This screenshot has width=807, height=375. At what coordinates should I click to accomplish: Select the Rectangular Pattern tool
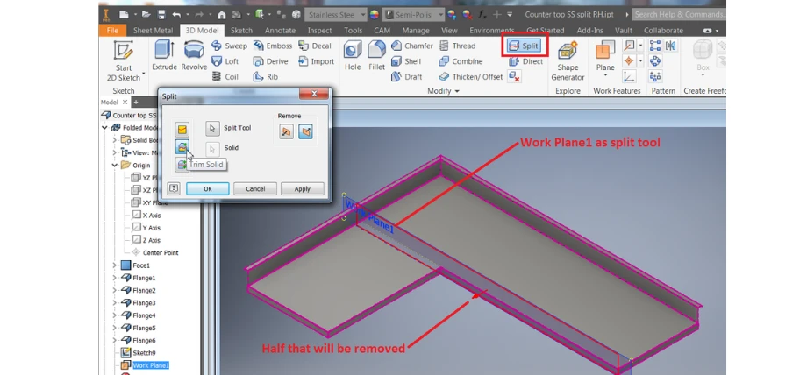tap(654, 46)
